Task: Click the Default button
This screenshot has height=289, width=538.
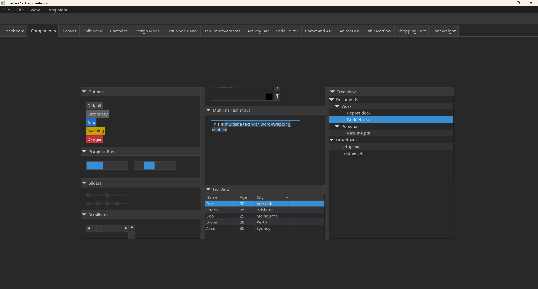Action: (94, 106)
